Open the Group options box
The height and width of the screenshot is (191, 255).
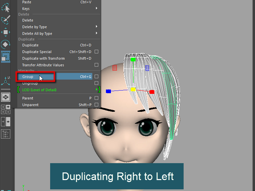(96, 77)
